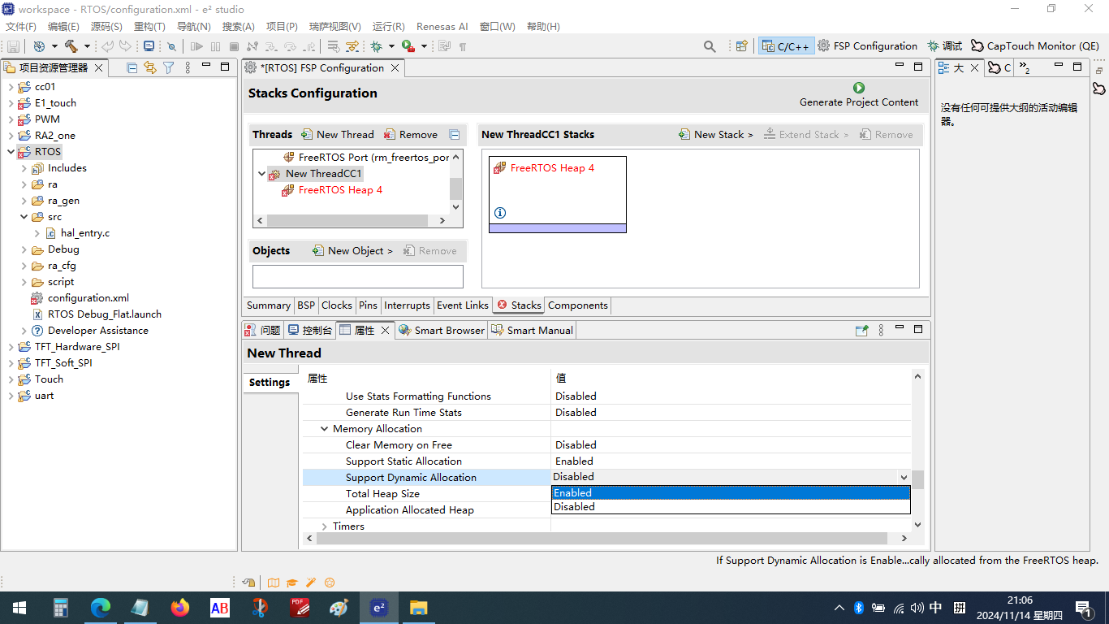Open the terminal monitor icon in toolbar
This screenshot has height=624, width=1109.
tap(149, 46)
